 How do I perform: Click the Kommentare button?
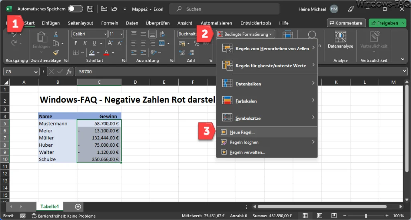click(x=346, y=23)
